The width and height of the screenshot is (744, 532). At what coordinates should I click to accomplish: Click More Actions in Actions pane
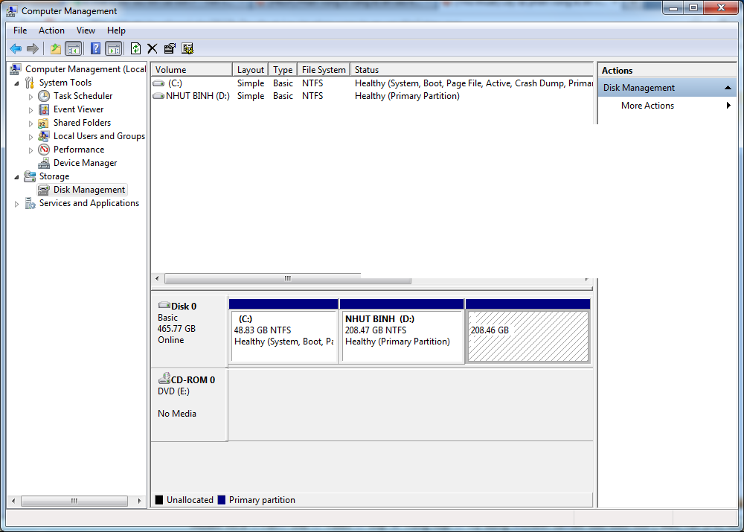click(647, 106)
